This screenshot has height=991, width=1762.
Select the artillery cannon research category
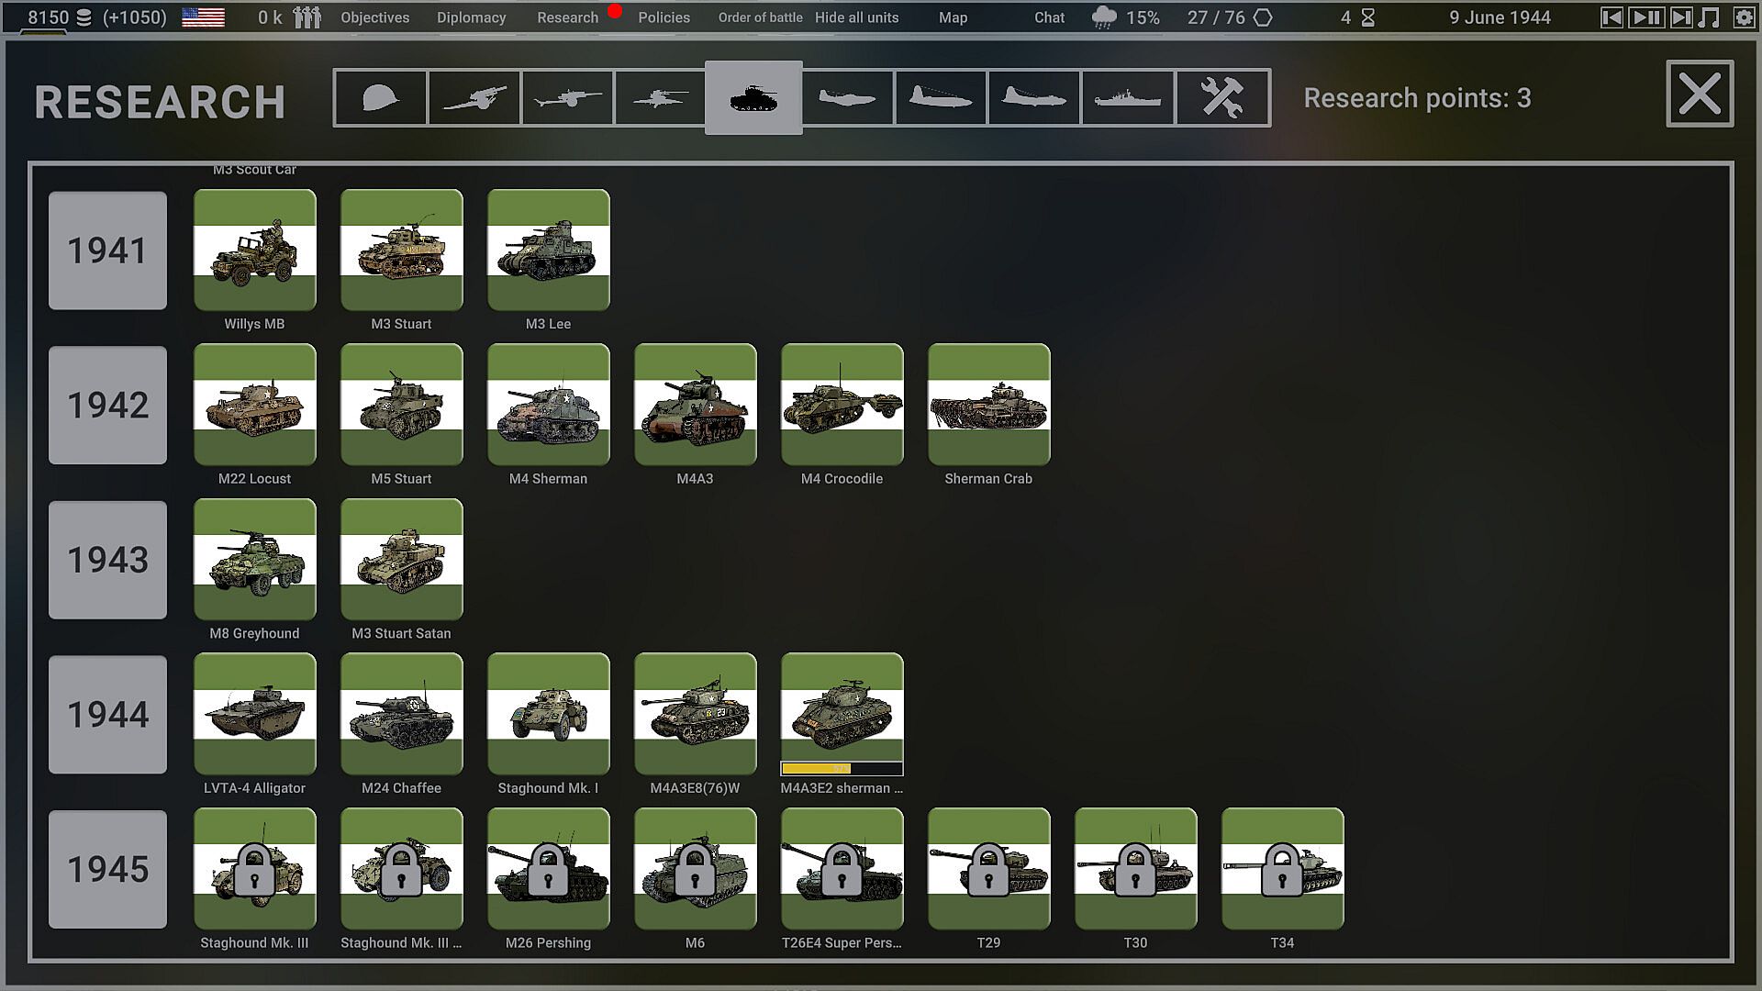(x=474, y=97)
